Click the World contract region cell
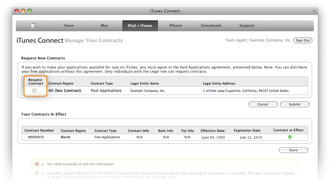Viewport: 330px width, 181px height. pyautogui.click(x=65, y=137)
